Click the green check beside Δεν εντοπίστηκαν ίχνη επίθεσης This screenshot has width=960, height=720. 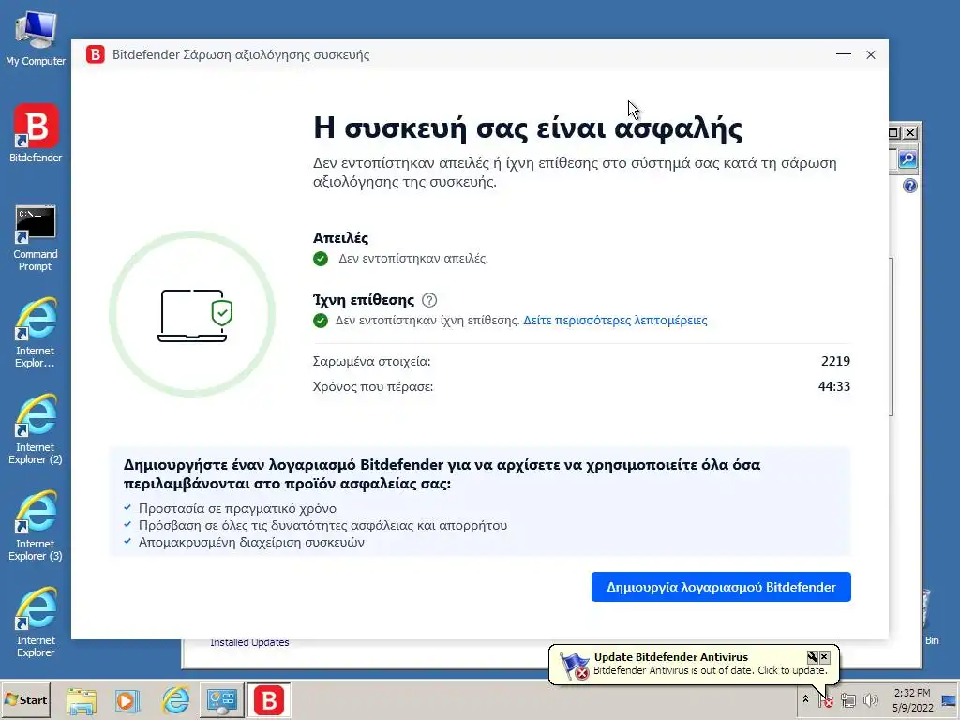[x=321, y=321]
